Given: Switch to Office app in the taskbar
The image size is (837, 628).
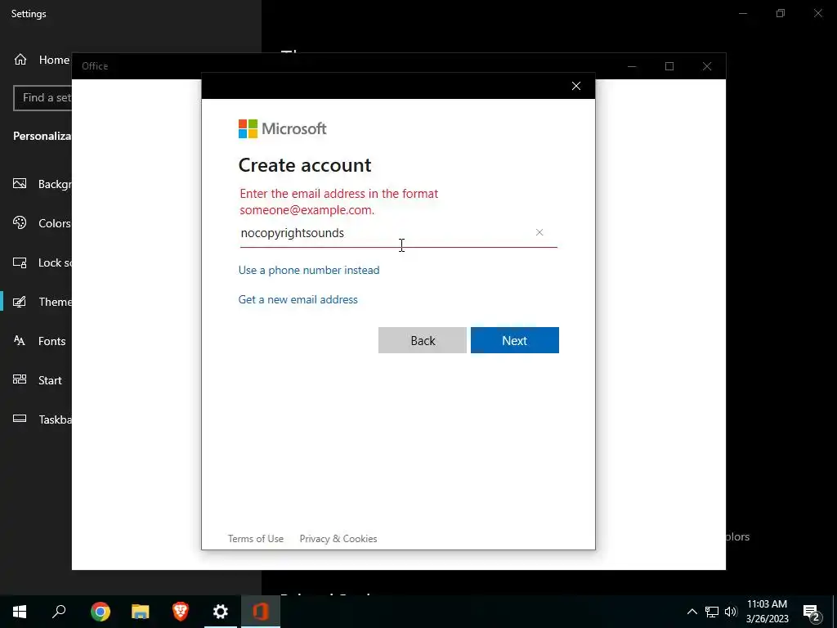Looking at the screenshot, I should [261, 612].
